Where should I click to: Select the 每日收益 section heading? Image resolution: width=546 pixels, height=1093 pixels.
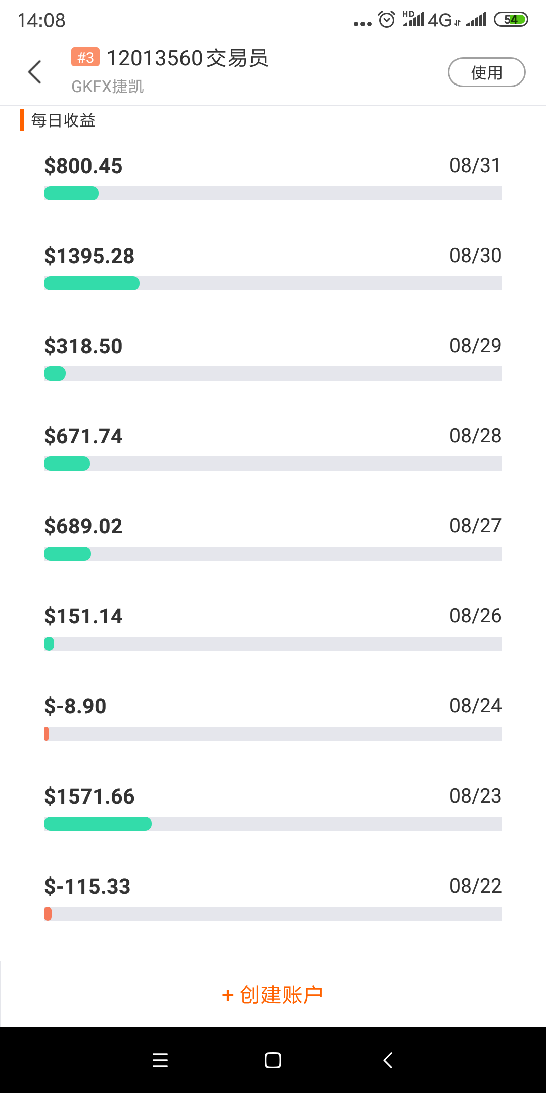point(63,120)
